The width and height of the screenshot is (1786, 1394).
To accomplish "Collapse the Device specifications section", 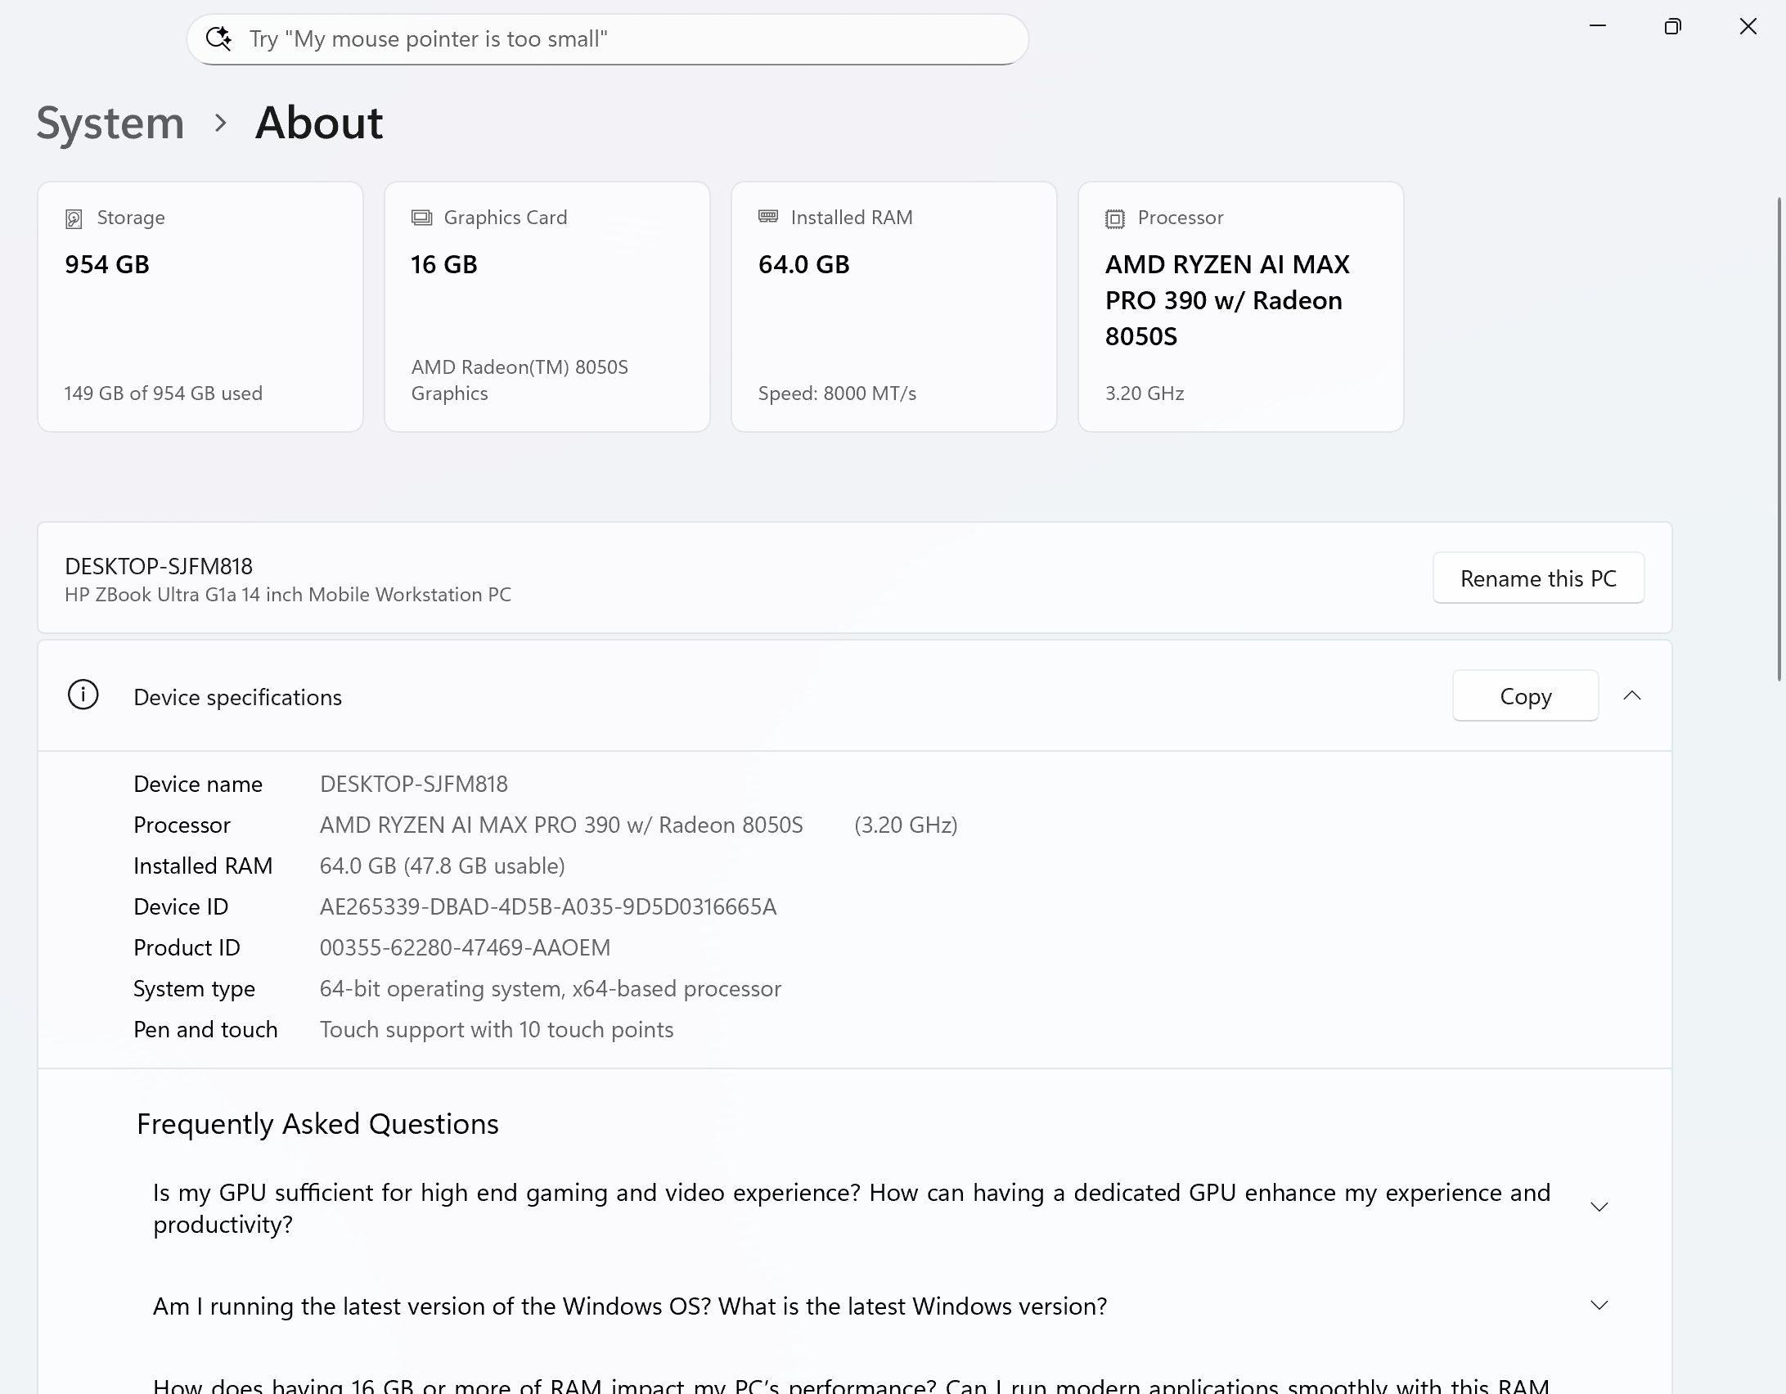I will [1631, 695].
